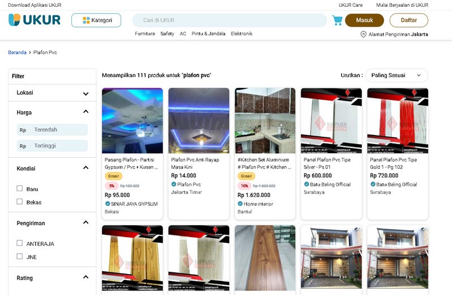Click the Rp 720.000 price
453x295 pixels.
384,175
